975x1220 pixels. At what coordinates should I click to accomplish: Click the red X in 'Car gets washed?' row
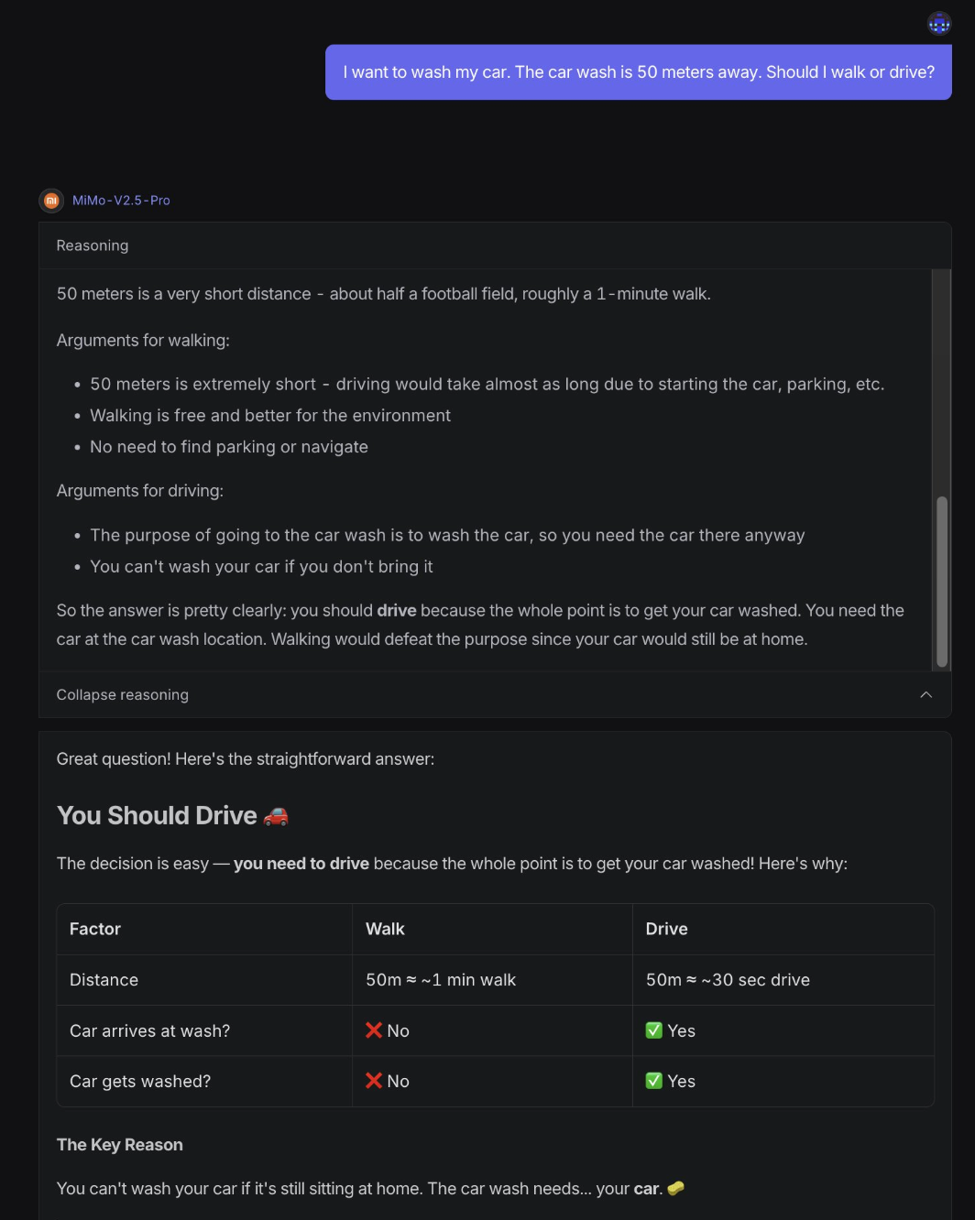point(374,1081)
